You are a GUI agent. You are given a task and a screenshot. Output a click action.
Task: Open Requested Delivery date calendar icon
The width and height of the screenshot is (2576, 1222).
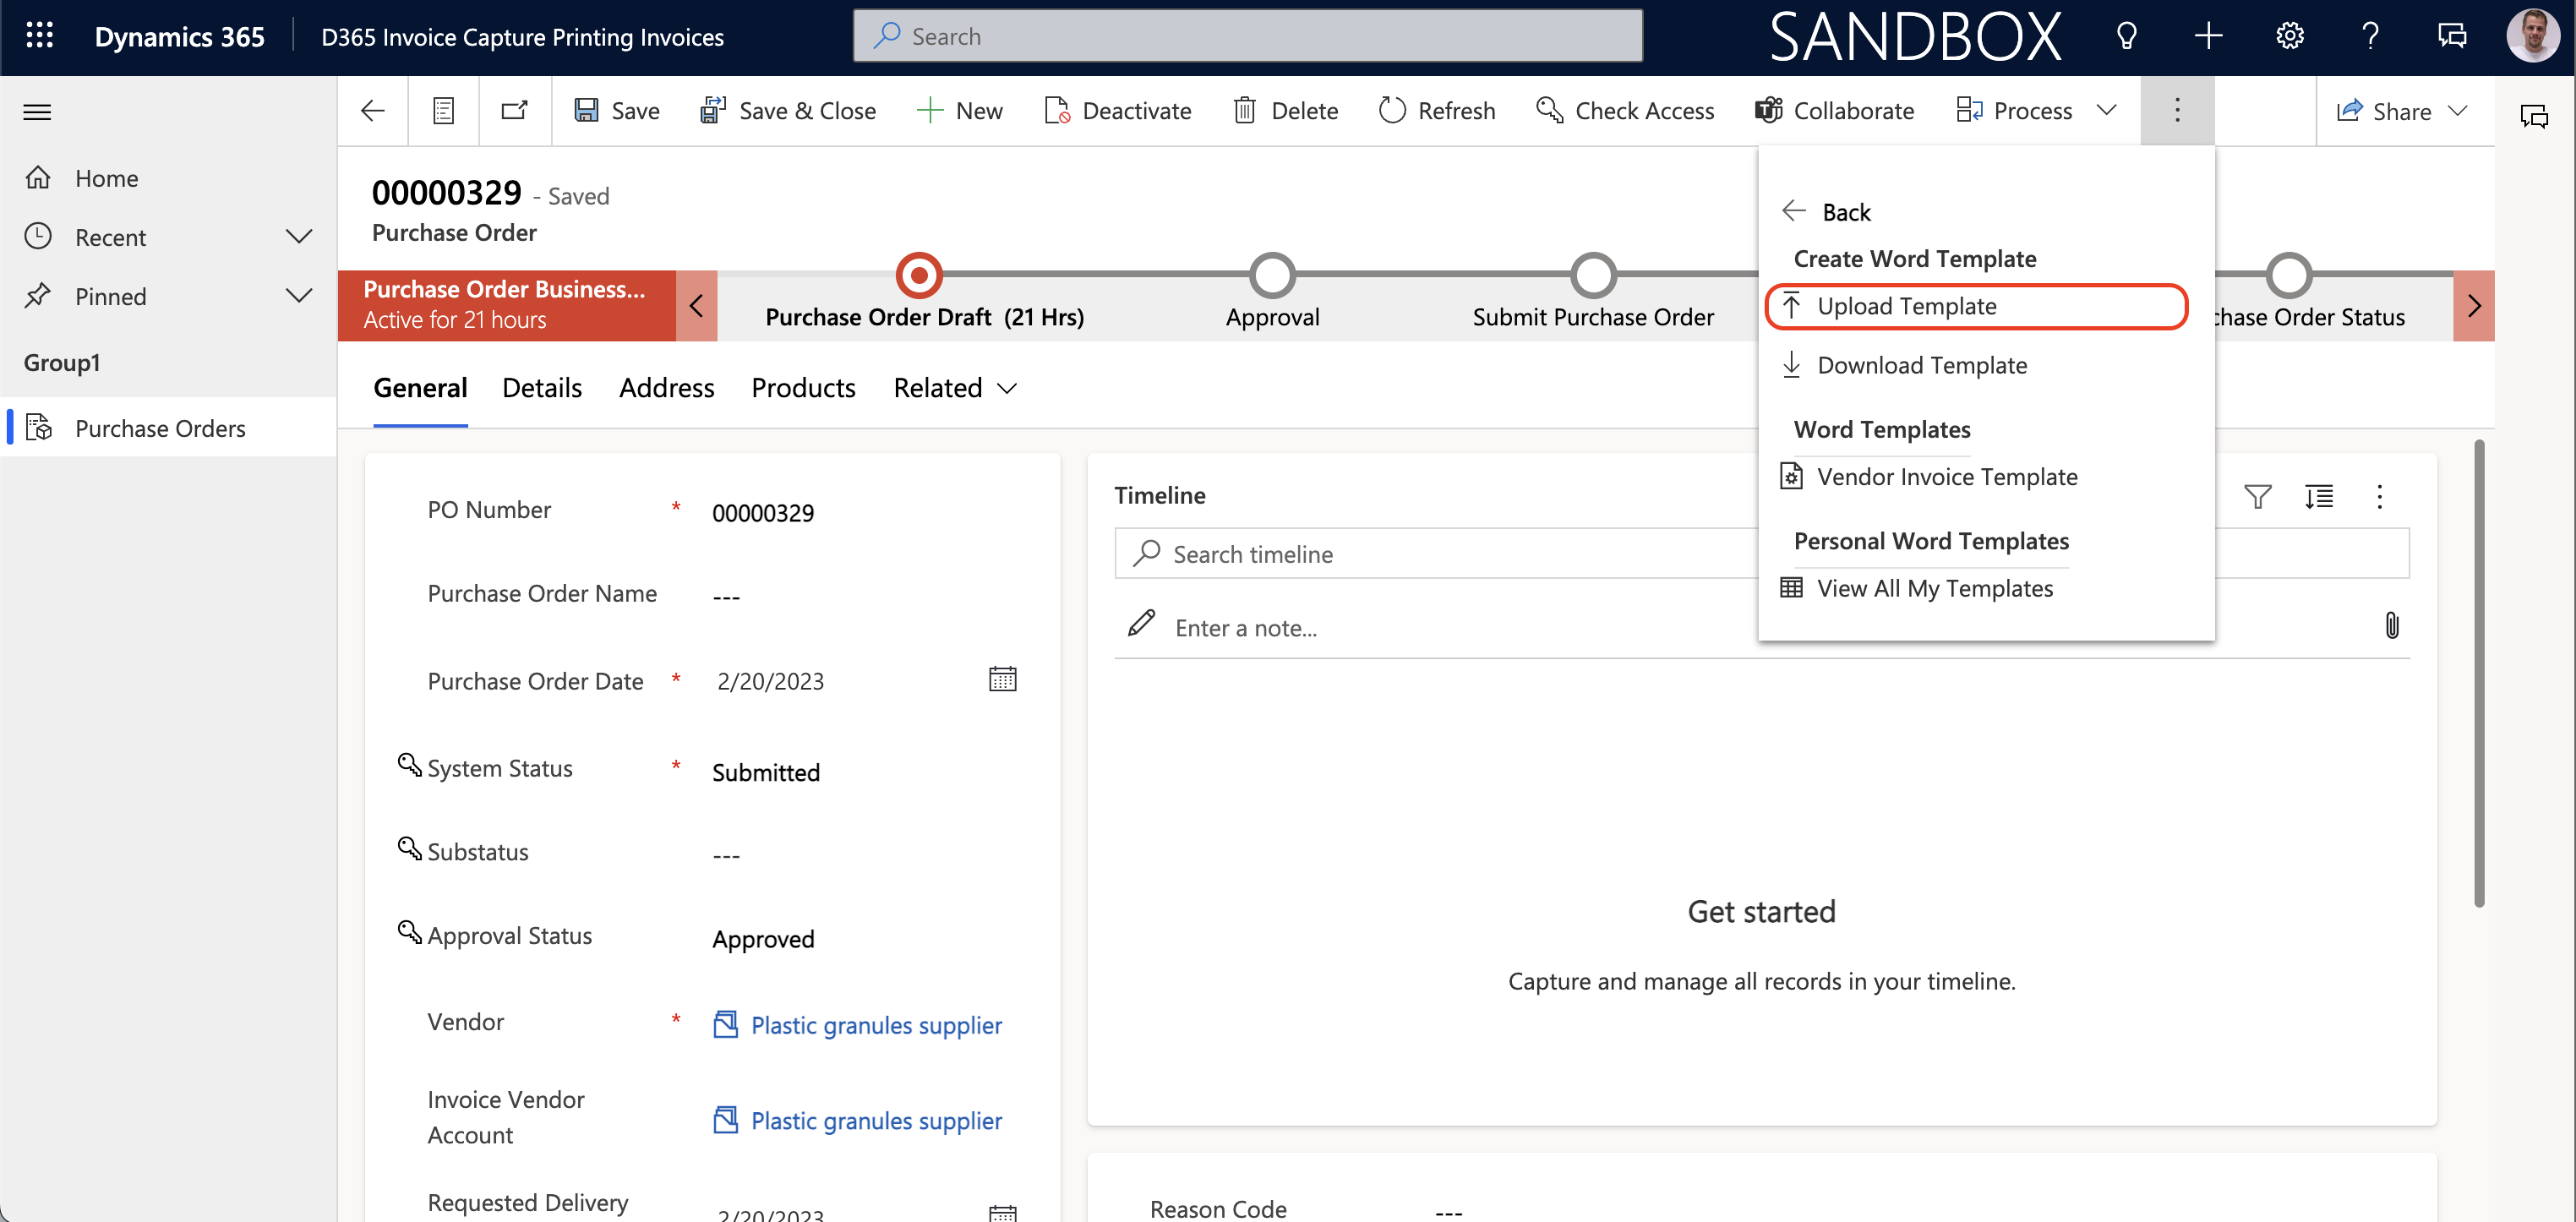1002,1213
